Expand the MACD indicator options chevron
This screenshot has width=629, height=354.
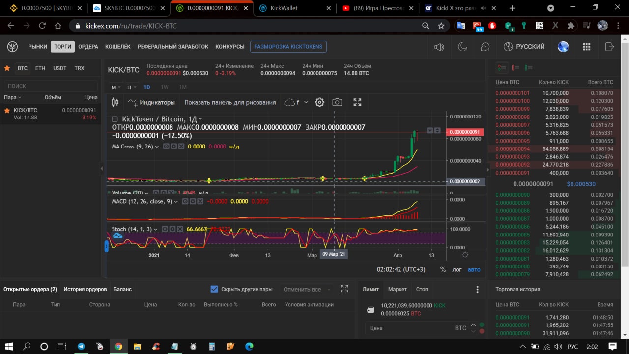point(176,201)
